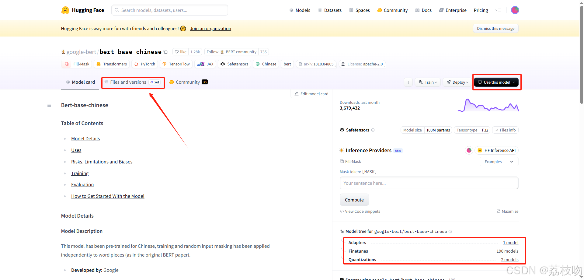
Task: Click the Compute button
Action: (354, 200)
